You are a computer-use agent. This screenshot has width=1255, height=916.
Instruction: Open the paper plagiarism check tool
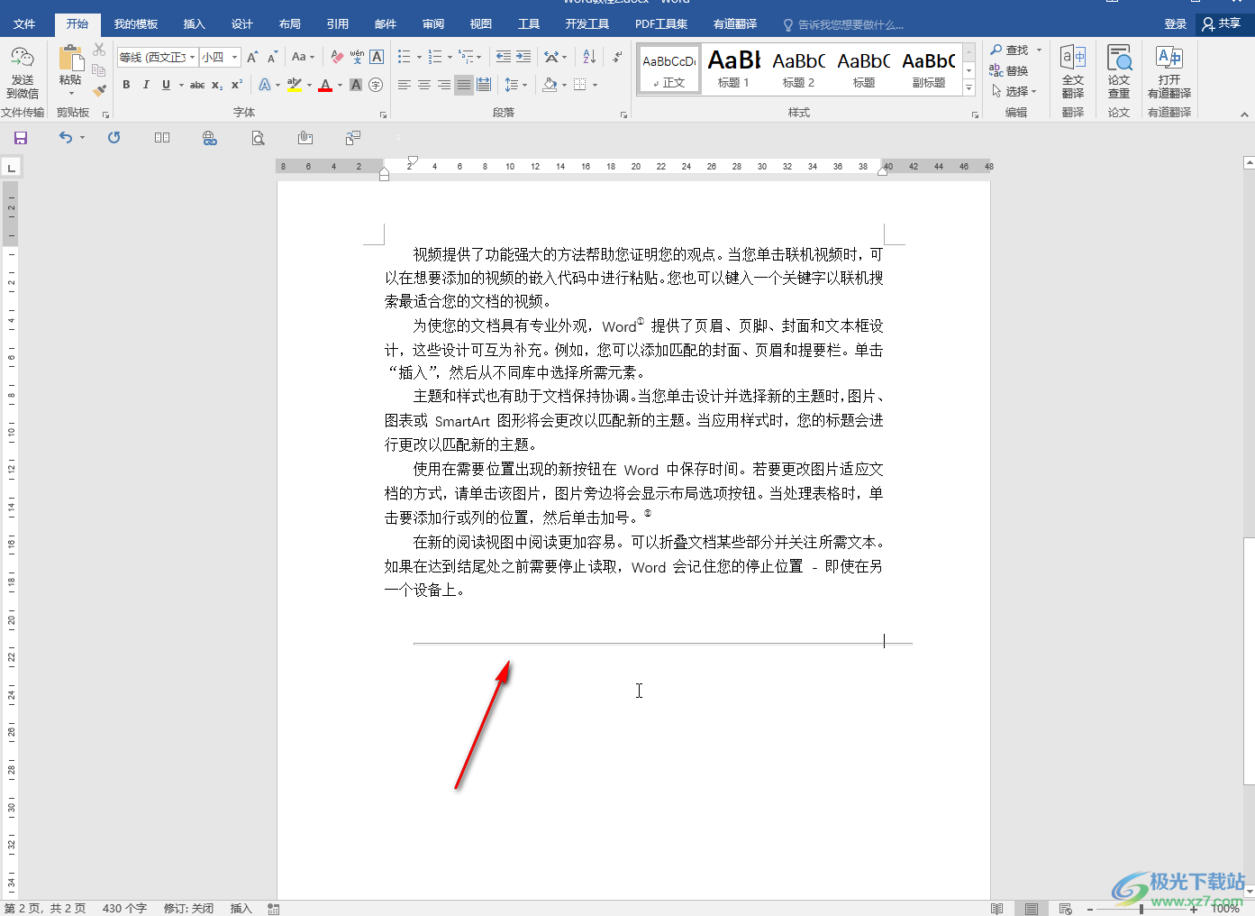(1119, 72)
